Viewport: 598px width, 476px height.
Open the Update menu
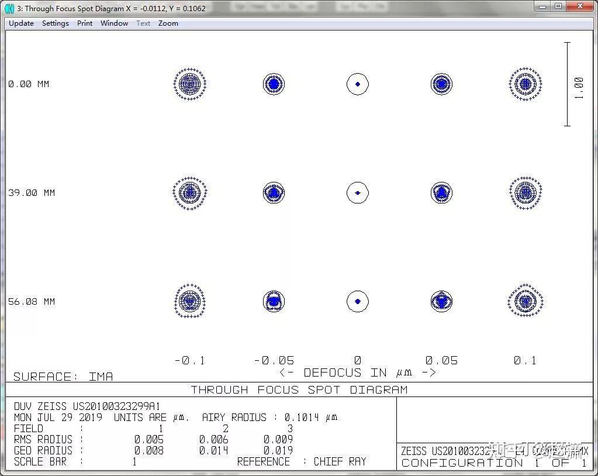pyautogui.click(x=21, y=23)
